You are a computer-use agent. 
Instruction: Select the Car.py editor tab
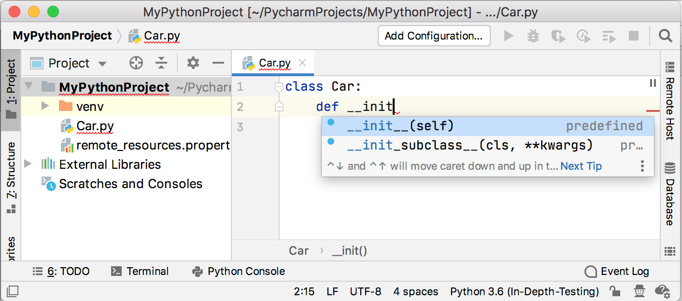click(x=273, y=63)
